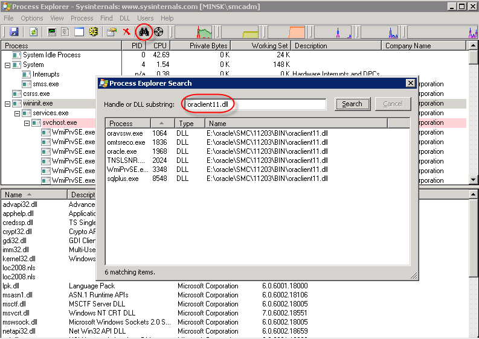Viewport: 479px width, 339px height.
Task: Click the csrss.exe process icon
Action: coord(16,93)
